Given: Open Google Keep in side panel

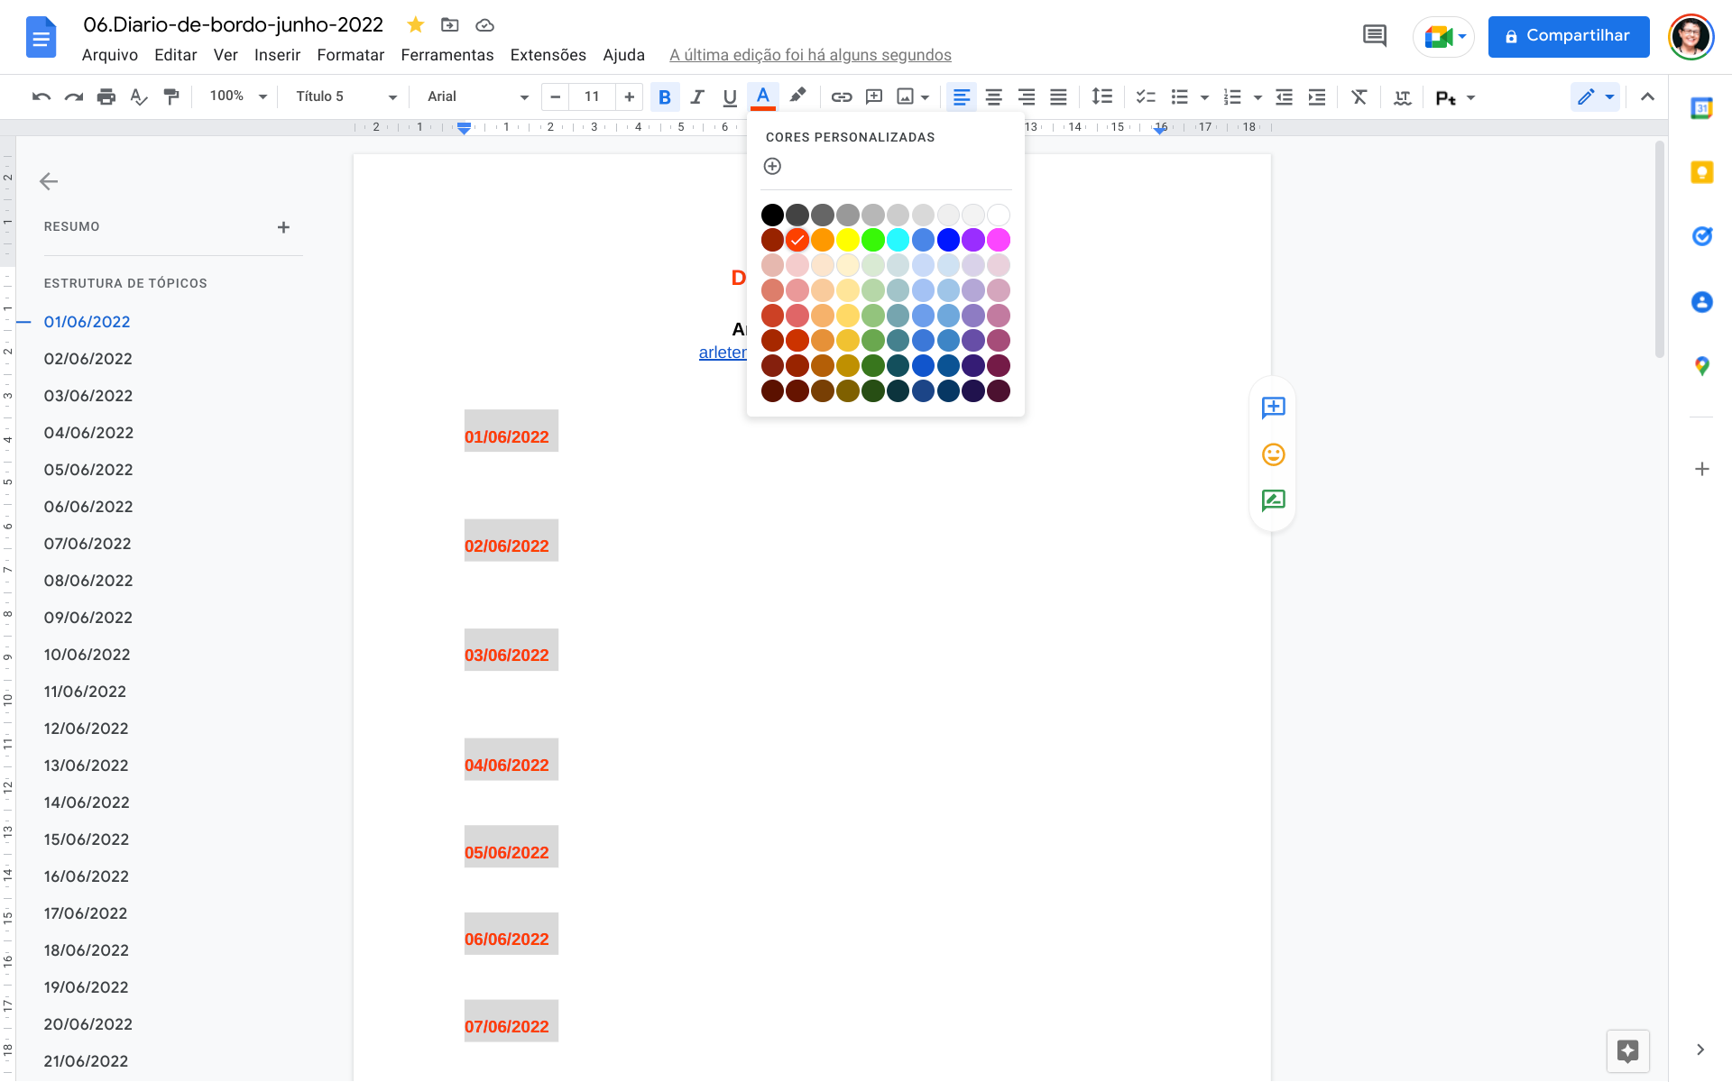Looking at the screenshot, I should pos(1701,172).
